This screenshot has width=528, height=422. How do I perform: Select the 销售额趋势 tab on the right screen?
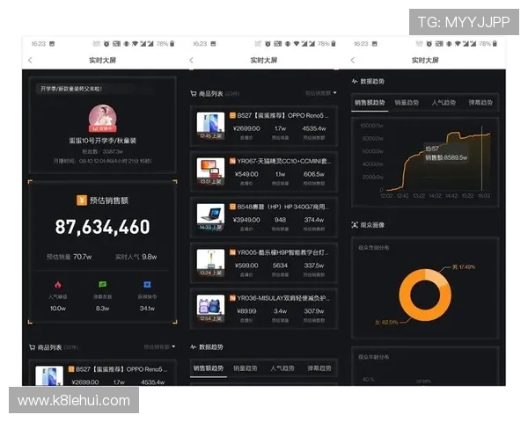(x=370, y=103)
